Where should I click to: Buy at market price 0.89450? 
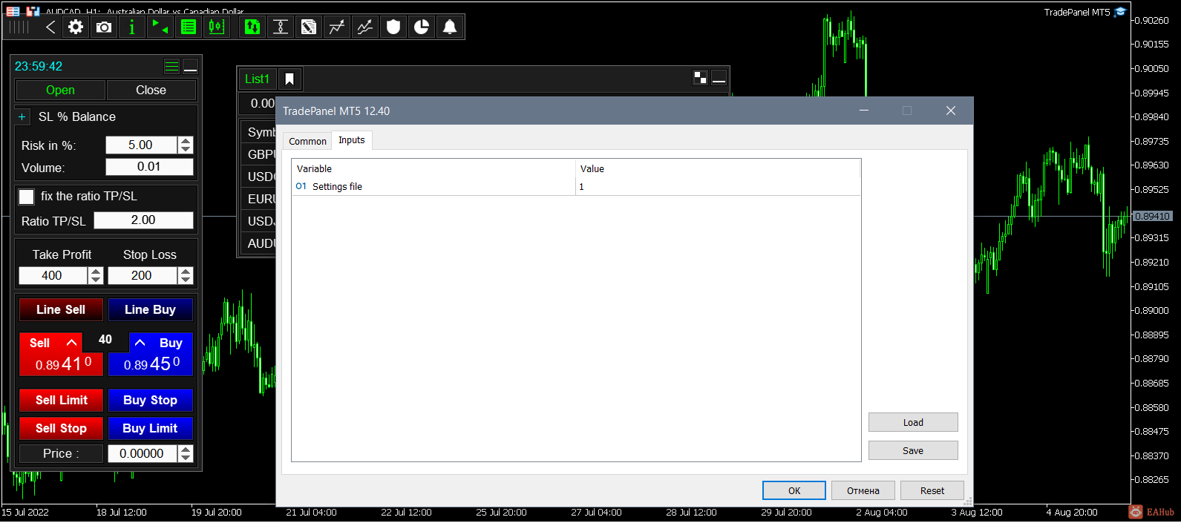(151, 364)
